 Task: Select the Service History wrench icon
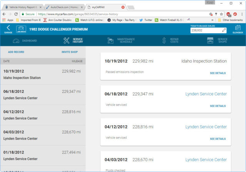(66, 41)
